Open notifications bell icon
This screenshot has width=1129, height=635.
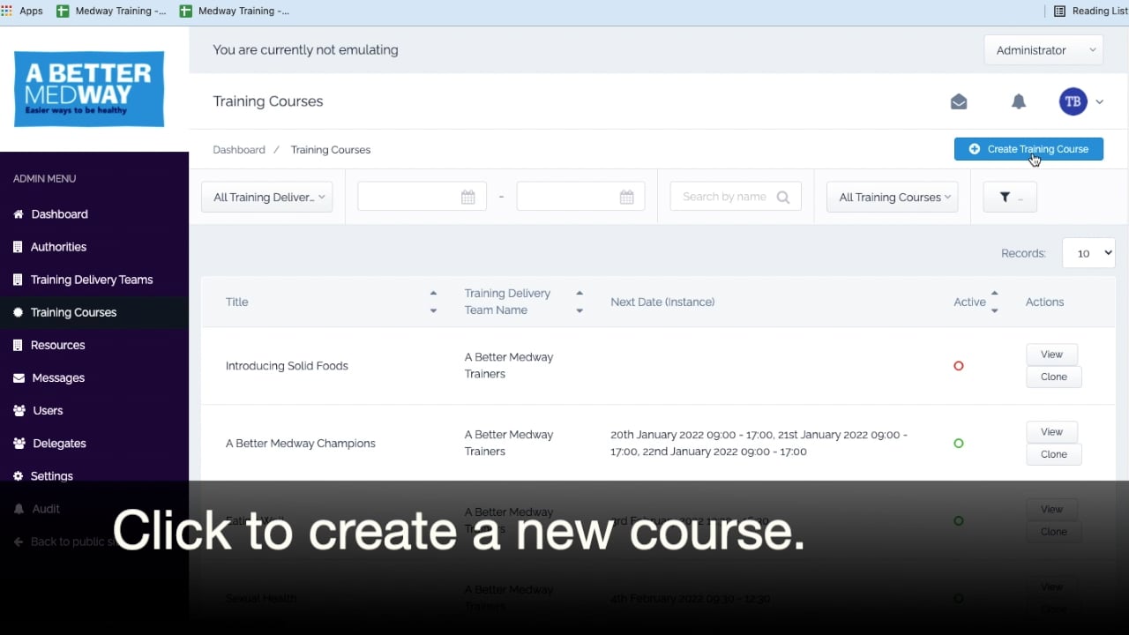coord(1019,102)
